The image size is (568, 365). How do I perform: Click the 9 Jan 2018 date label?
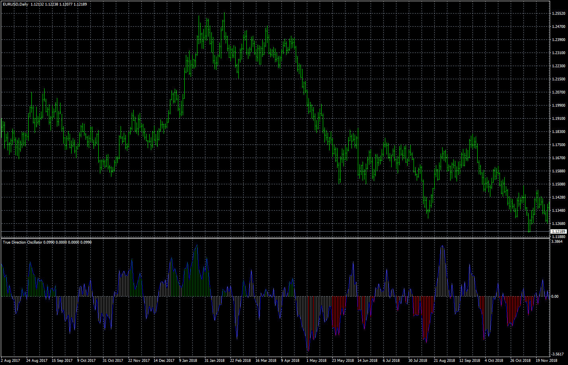pos(188,361)
